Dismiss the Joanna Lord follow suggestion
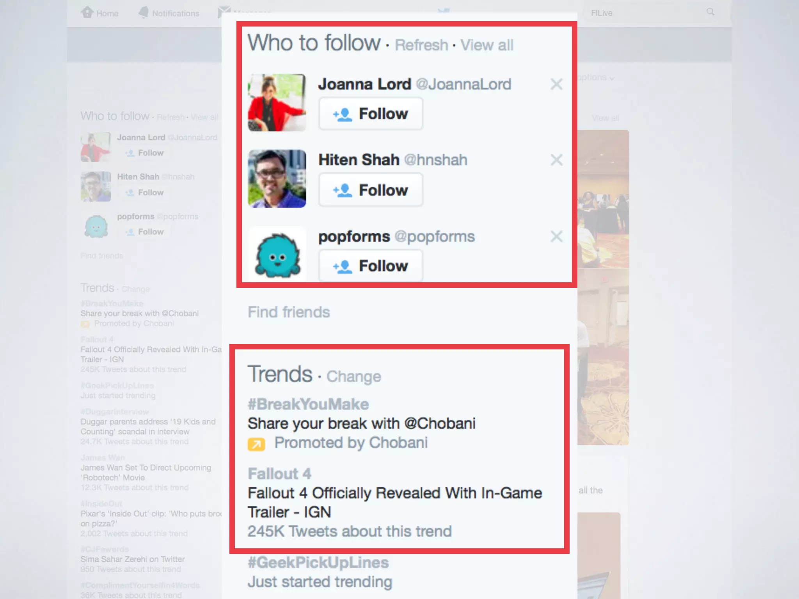799x599 pixels. click(556, 84)
